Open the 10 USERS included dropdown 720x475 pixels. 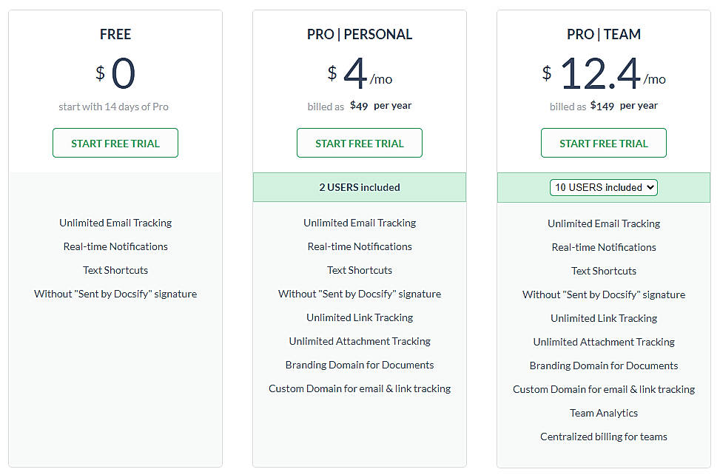(x=603, y=187)
